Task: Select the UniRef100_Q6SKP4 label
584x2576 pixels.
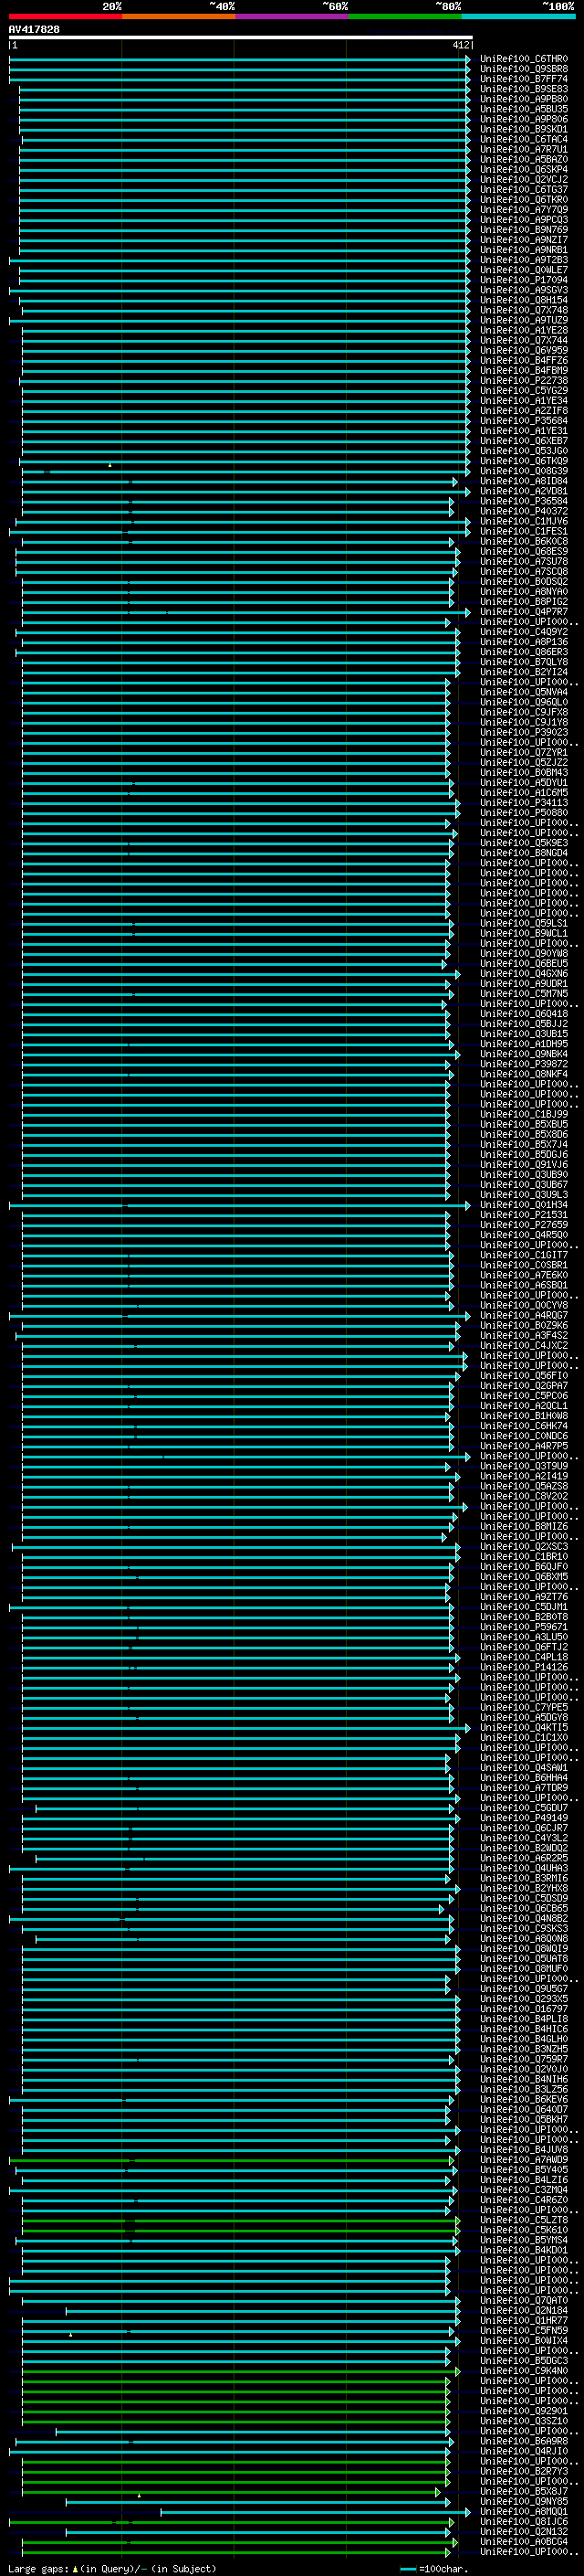Action: pos(524,170)
